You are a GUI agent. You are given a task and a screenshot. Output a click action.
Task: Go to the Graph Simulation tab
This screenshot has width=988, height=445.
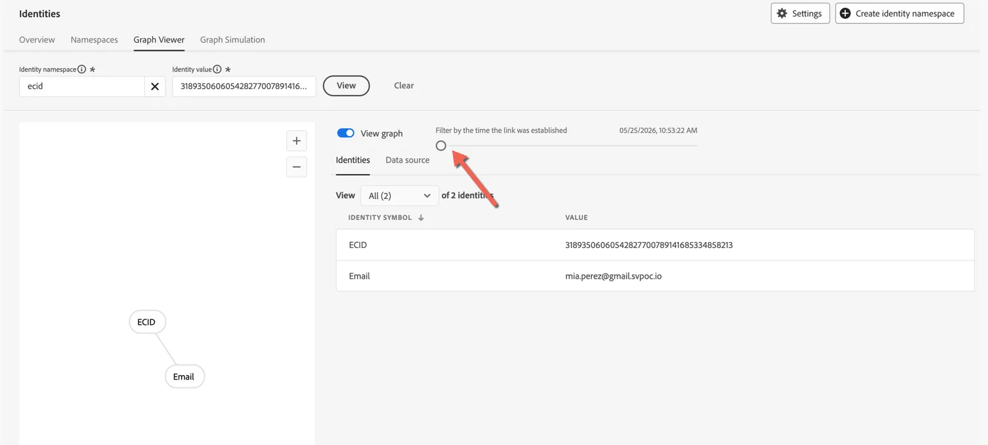point(232,39)
